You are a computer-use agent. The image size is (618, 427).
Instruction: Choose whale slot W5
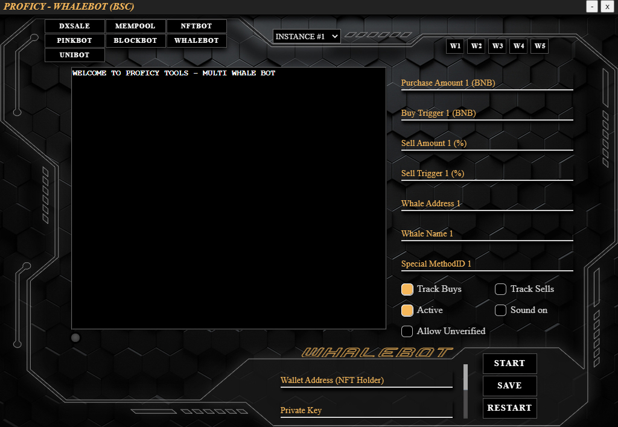click(x=540, y=46)
